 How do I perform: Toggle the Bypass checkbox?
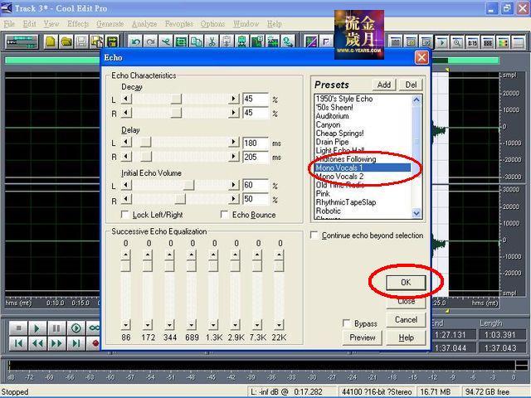point(347,323)
